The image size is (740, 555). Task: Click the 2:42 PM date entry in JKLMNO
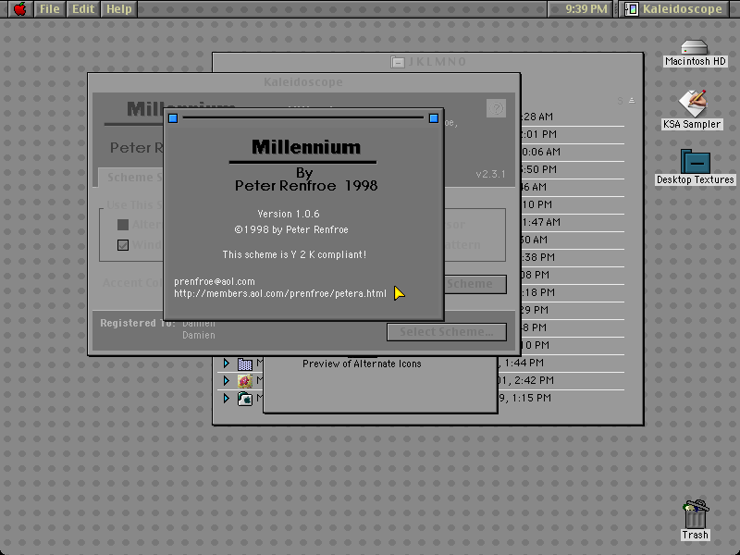(526, 380)
